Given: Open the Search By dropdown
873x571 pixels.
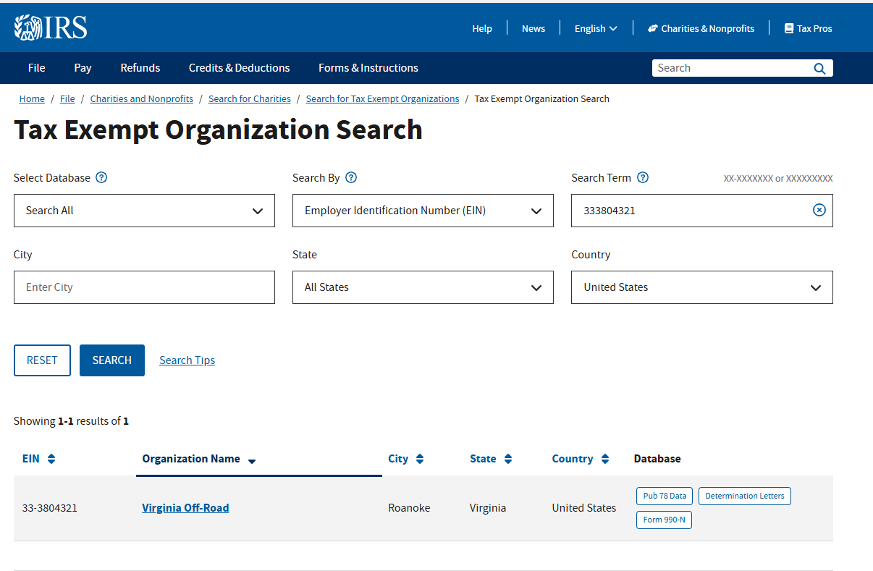Looking at the screenshot, I should pos(423,211).
